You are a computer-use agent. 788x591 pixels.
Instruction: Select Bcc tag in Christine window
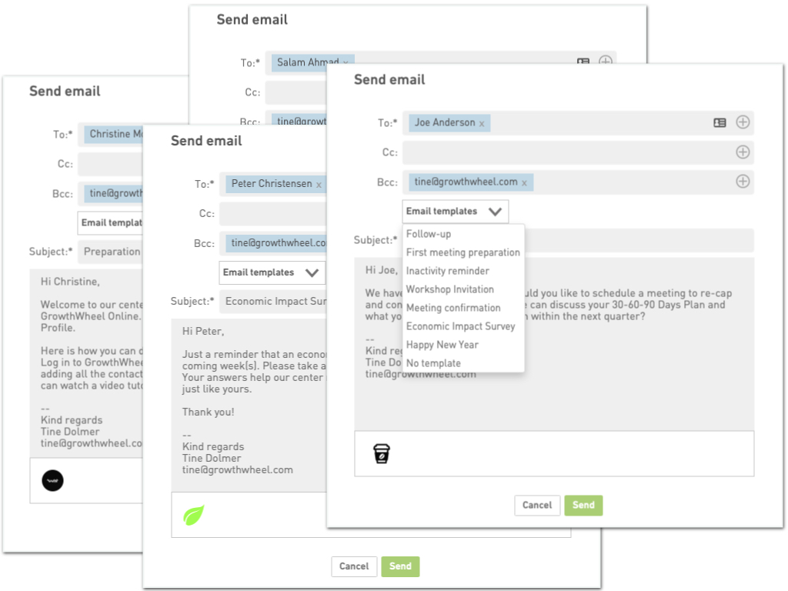click(114, 194)
